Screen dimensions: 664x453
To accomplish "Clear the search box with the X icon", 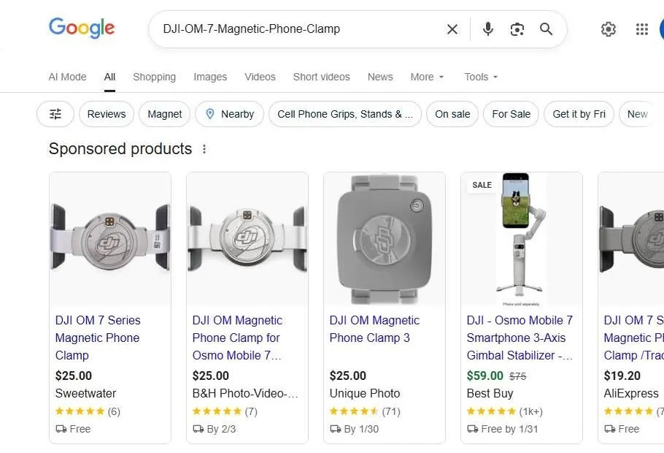I will [452, 29].
